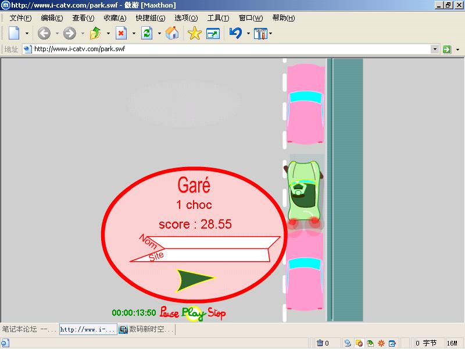465x349 pixels.
Task: Open the 文件(F) menu
Action: (x=20, y=18)
